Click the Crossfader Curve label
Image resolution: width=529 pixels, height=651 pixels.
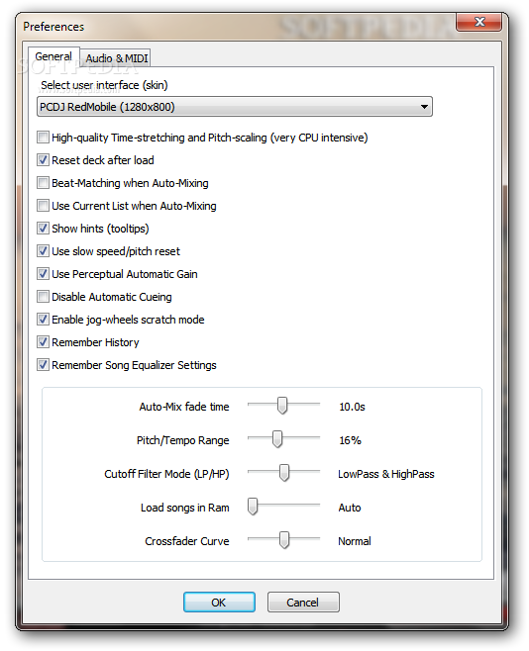pyautogui.click(x=187, y=541)
